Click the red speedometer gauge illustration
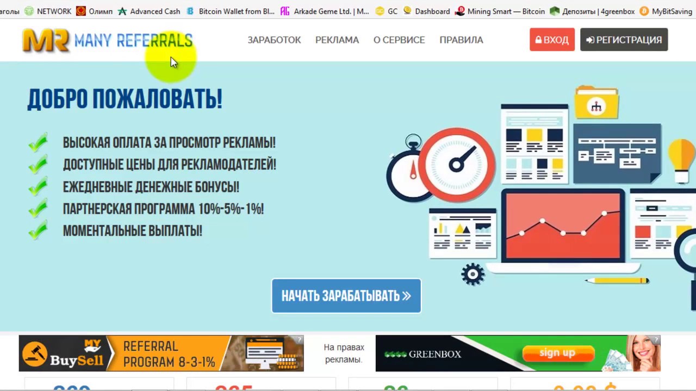This screenshot has height=391, width=696. tap(457, 165)
